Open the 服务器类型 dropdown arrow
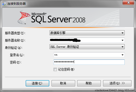This screenshot has width=136, height=92. tap(122, 33)
